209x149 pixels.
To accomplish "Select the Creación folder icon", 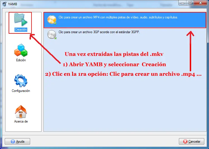I will point(21,20).
